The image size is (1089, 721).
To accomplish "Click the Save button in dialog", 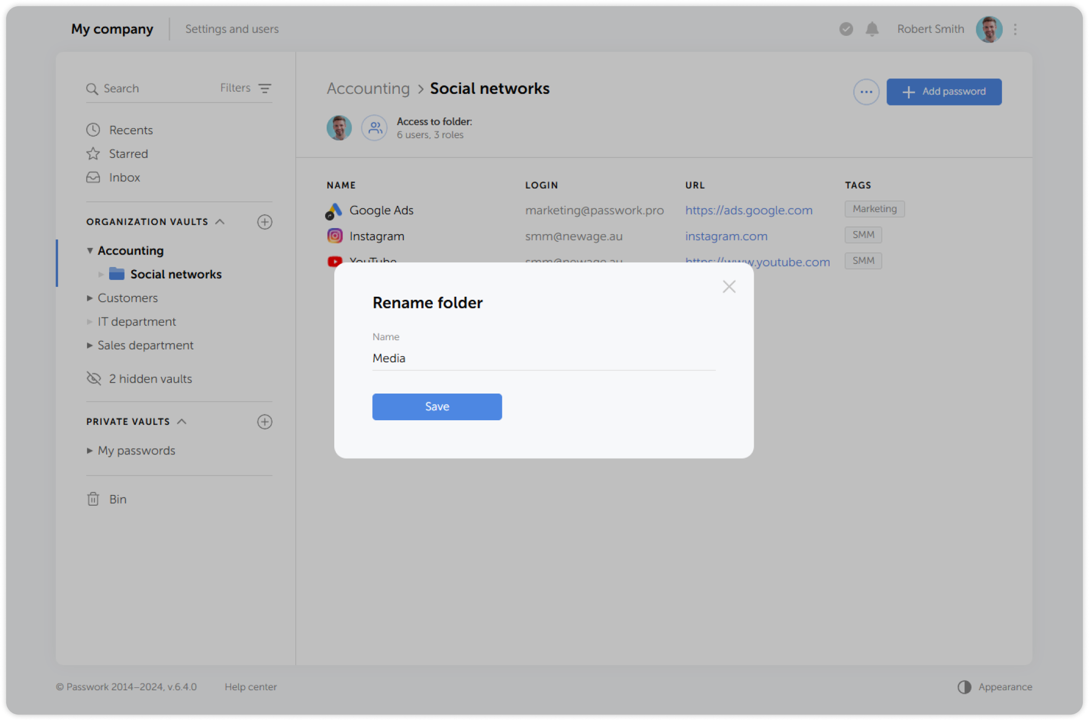I will 437,407.
